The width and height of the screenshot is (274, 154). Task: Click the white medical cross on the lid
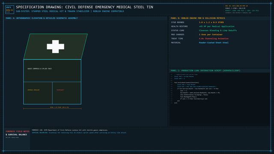(55, 47)
